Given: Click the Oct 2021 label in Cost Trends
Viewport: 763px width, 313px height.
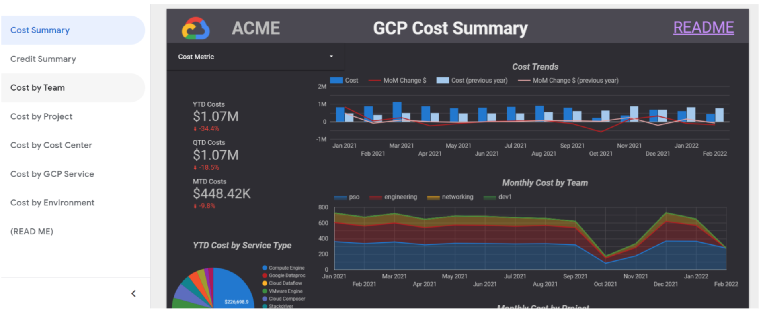Looking at the screenshot, I should pos(601,154).
